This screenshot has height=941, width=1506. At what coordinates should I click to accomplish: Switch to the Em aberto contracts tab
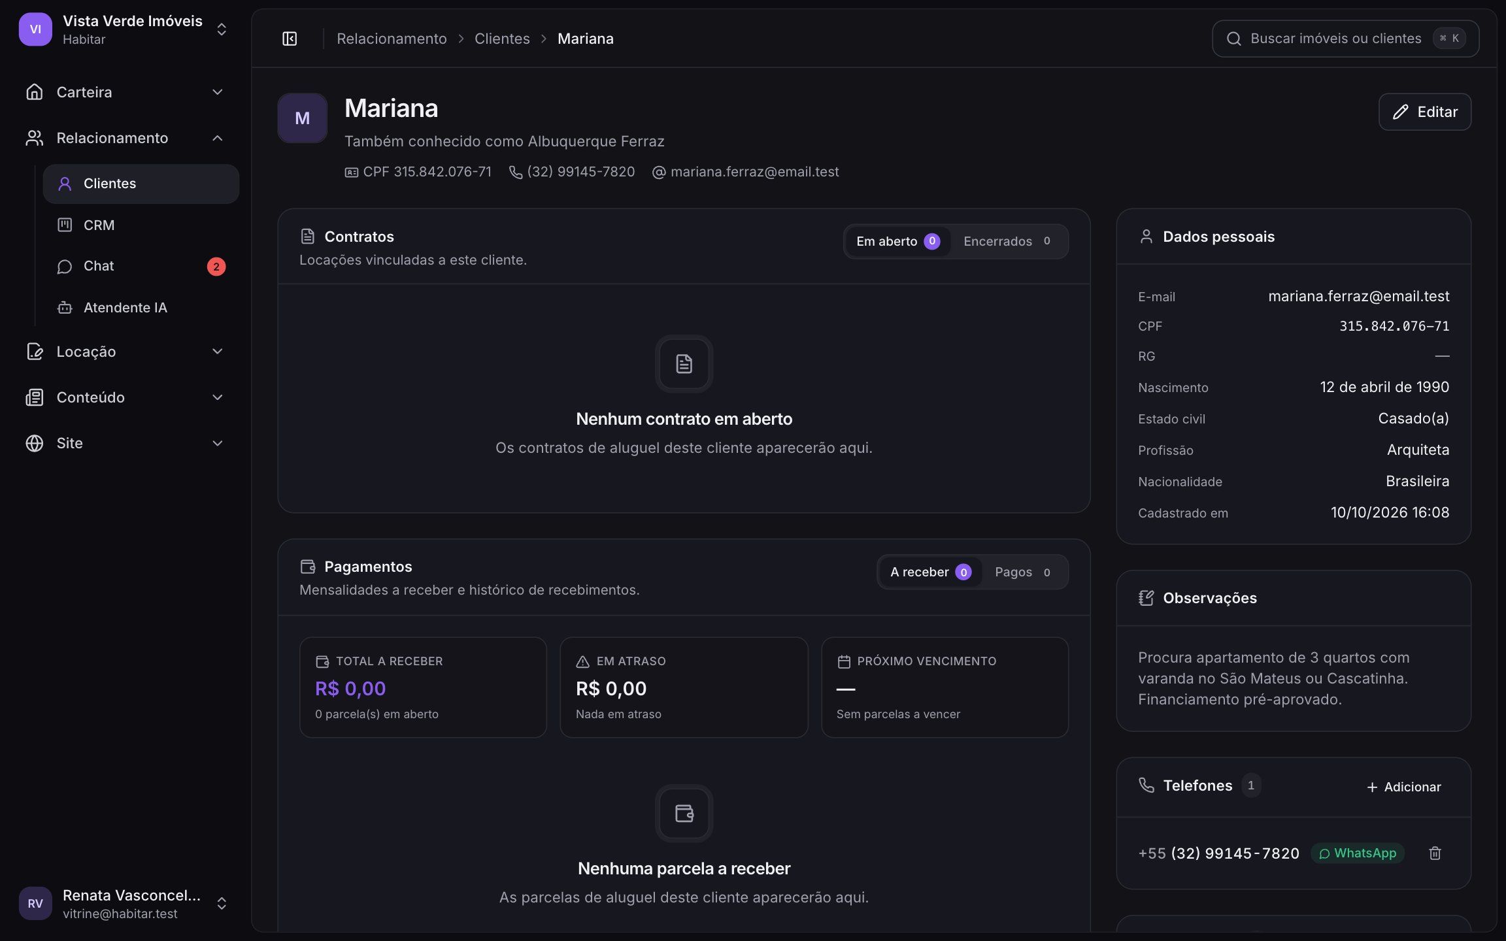click(x=897, y=241)
